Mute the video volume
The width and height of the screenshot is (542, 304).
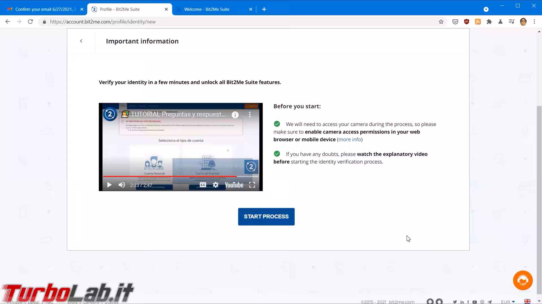[122, 185]
